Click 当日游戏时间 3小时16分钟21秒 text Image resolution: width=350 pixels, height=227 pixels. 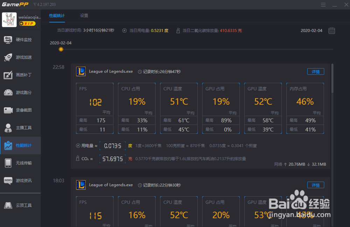click(x=86, y=30)
